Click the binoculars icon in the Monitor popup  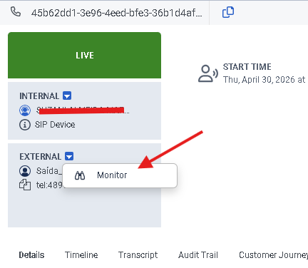pos(80,175)
